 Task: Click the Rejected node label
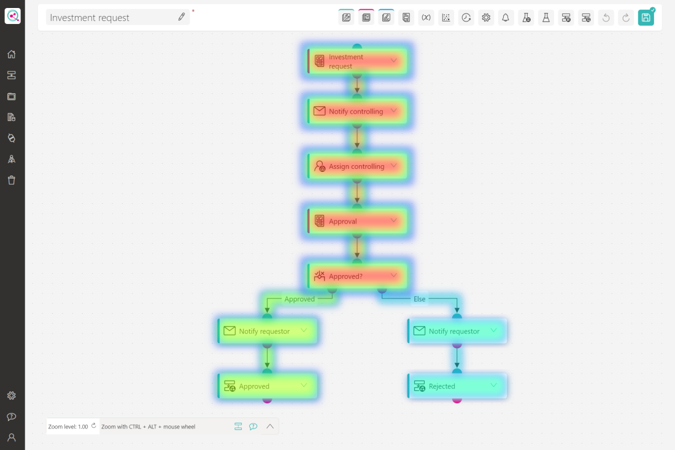tap(442, 386)
